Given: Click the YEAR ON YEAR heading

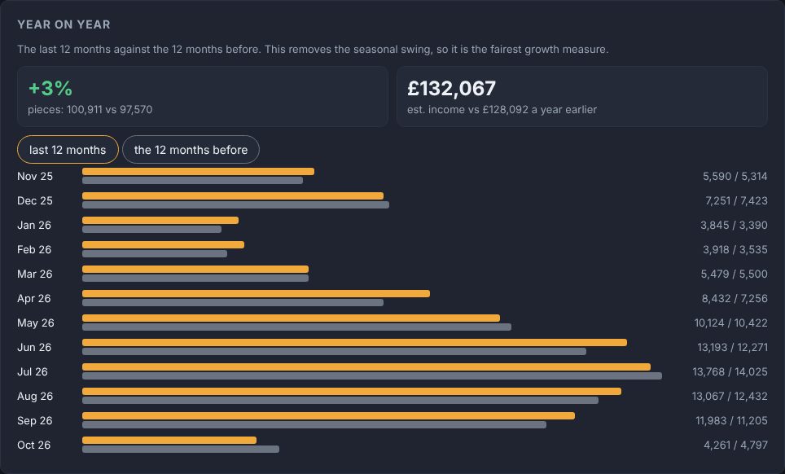Looking at the screenshot, I should (64, 24).
